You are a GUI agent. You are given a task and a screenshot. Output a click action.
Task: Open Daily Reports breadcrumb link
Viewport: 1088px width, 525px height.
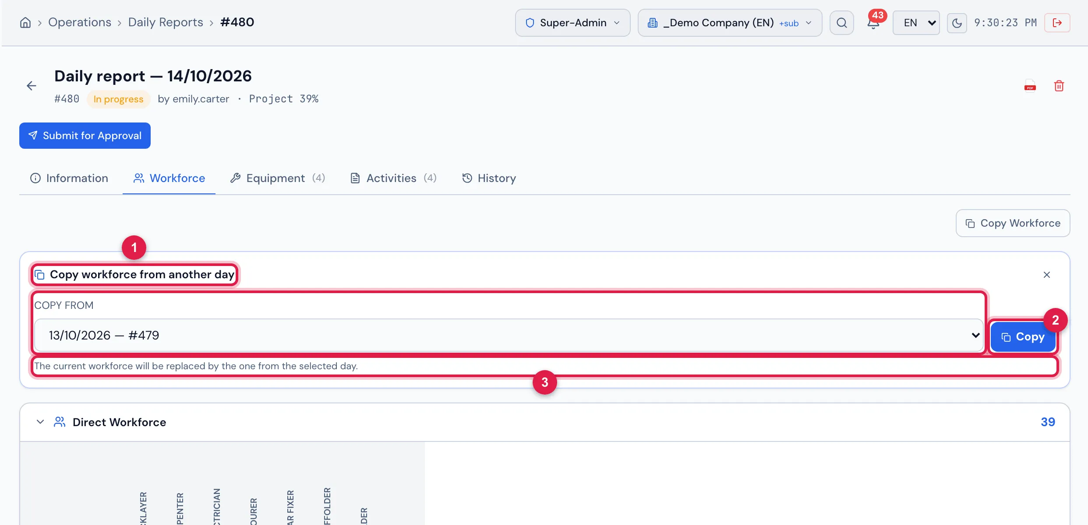166,22
